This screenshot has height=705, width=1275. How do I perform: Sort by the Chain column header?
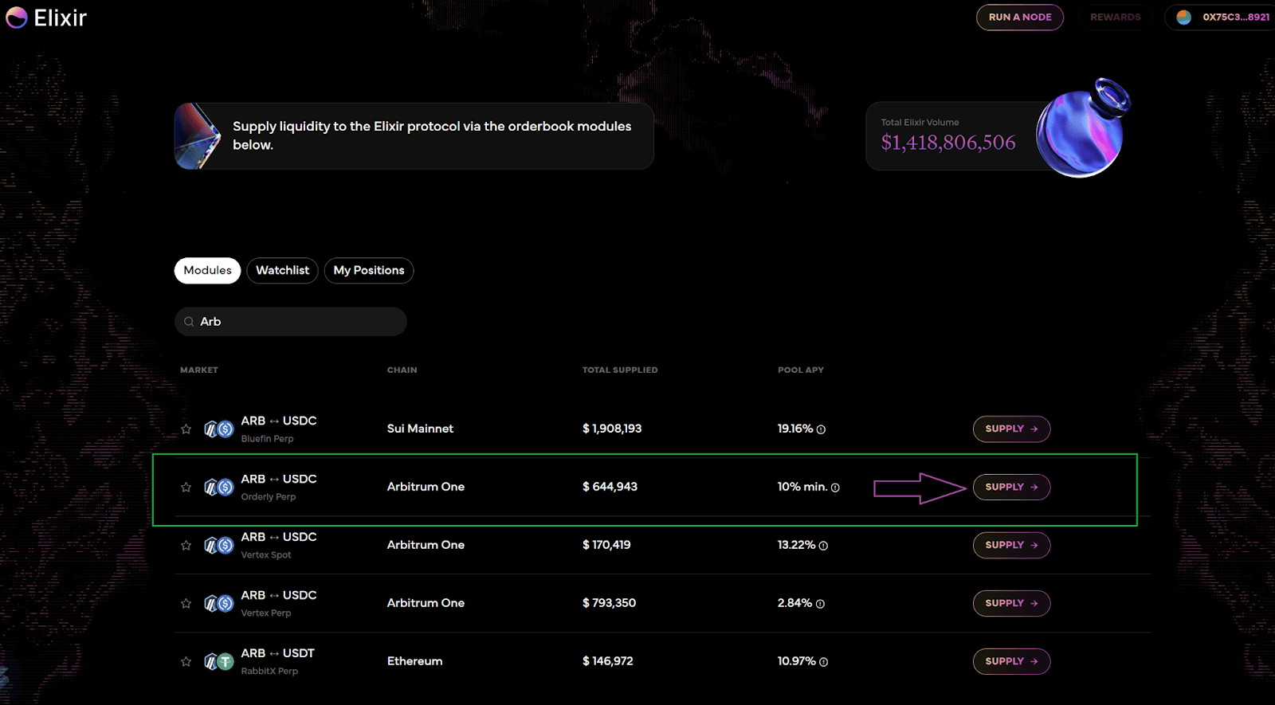coord(402,370)
